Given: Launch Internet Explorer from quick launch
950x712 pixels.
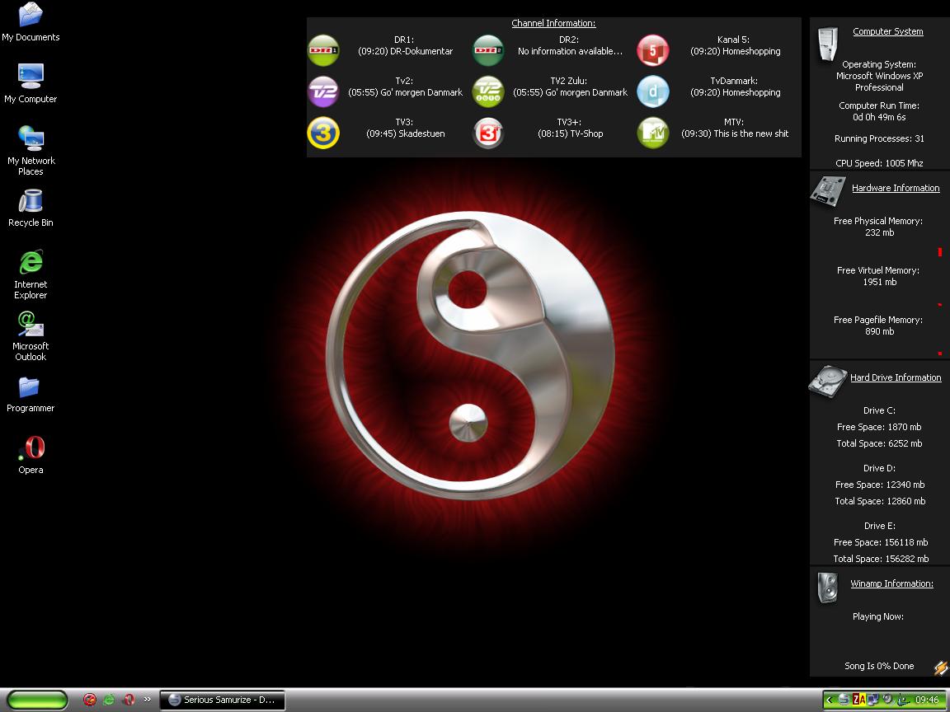Looking at the screenshot, I should pos(109,700).
